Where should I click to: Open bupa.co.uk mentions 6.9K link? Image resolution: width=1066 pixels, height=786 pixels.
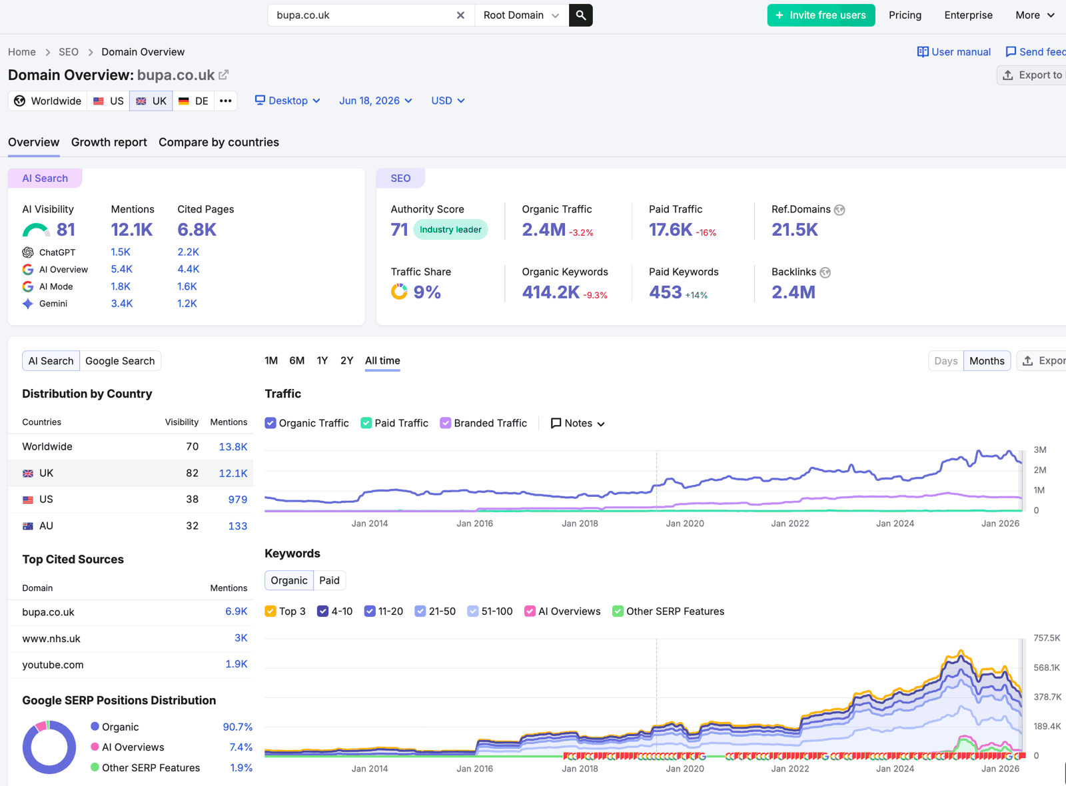click(x=237, y=611)
